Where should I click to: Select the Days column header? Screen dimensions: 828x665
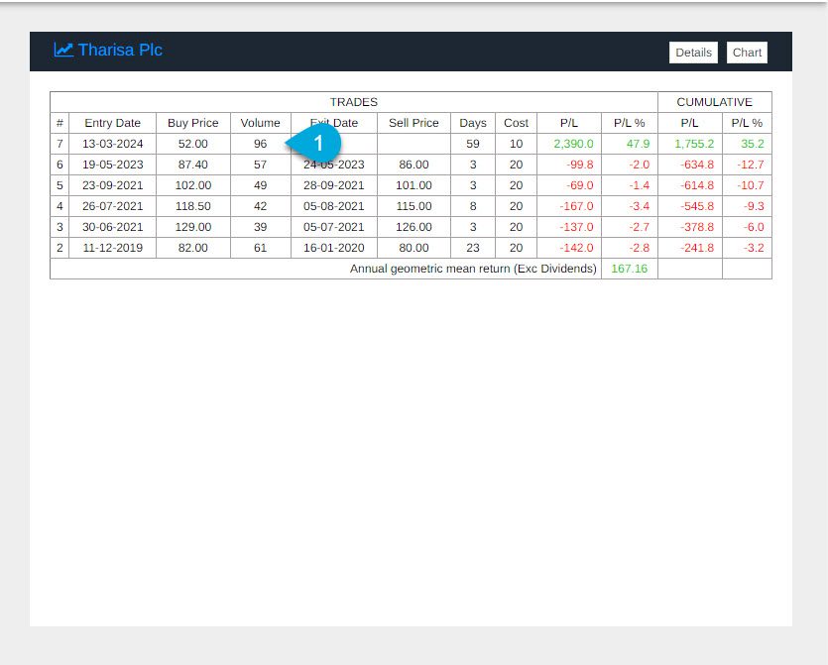473,123
